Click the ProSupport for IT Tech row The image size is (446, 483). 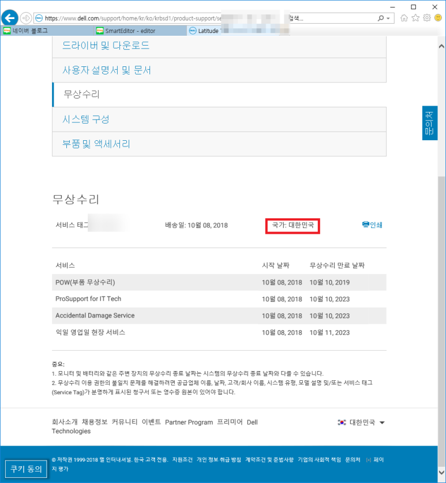point(219,299)
